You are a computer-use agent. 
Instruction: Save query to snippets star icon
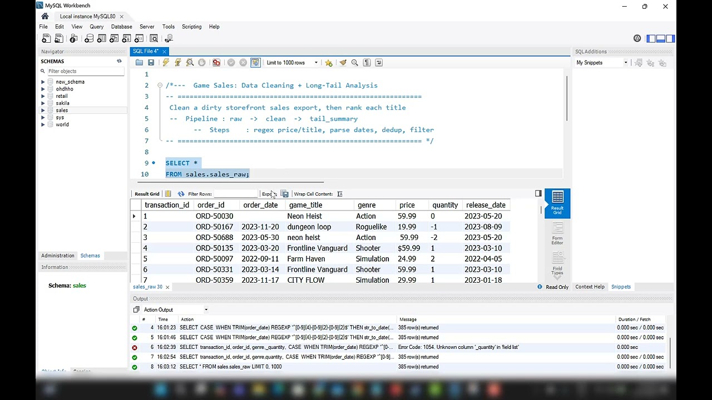tap(329, 63)
